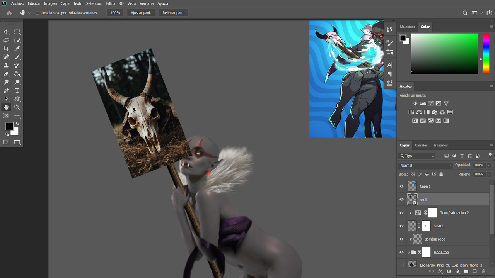Select the Brush tool

pyautogui.click(x=17, y=57)
